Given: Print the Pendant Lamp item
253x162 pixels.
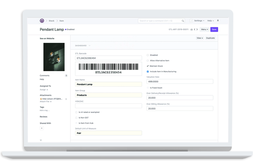Looking at the screenshot, I should (191, 29).
